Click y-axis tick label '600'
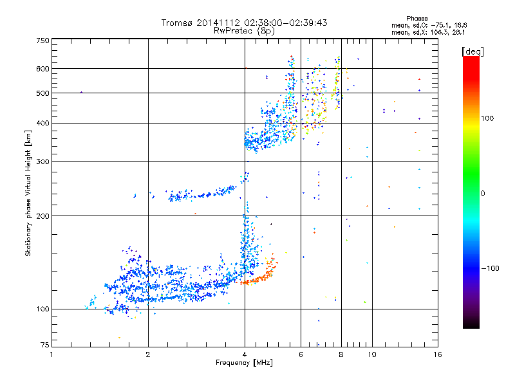515x386 pixels. [x=42, y=69]
